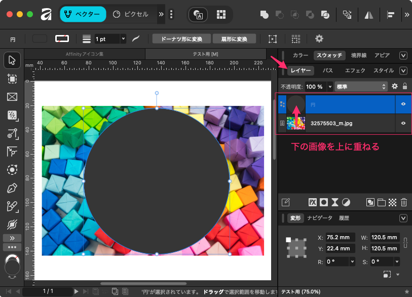Switch to the スウォッチ panel tab
Image resolution: width=412 pixels, height=297 pixels.
(x=328, y=55)
